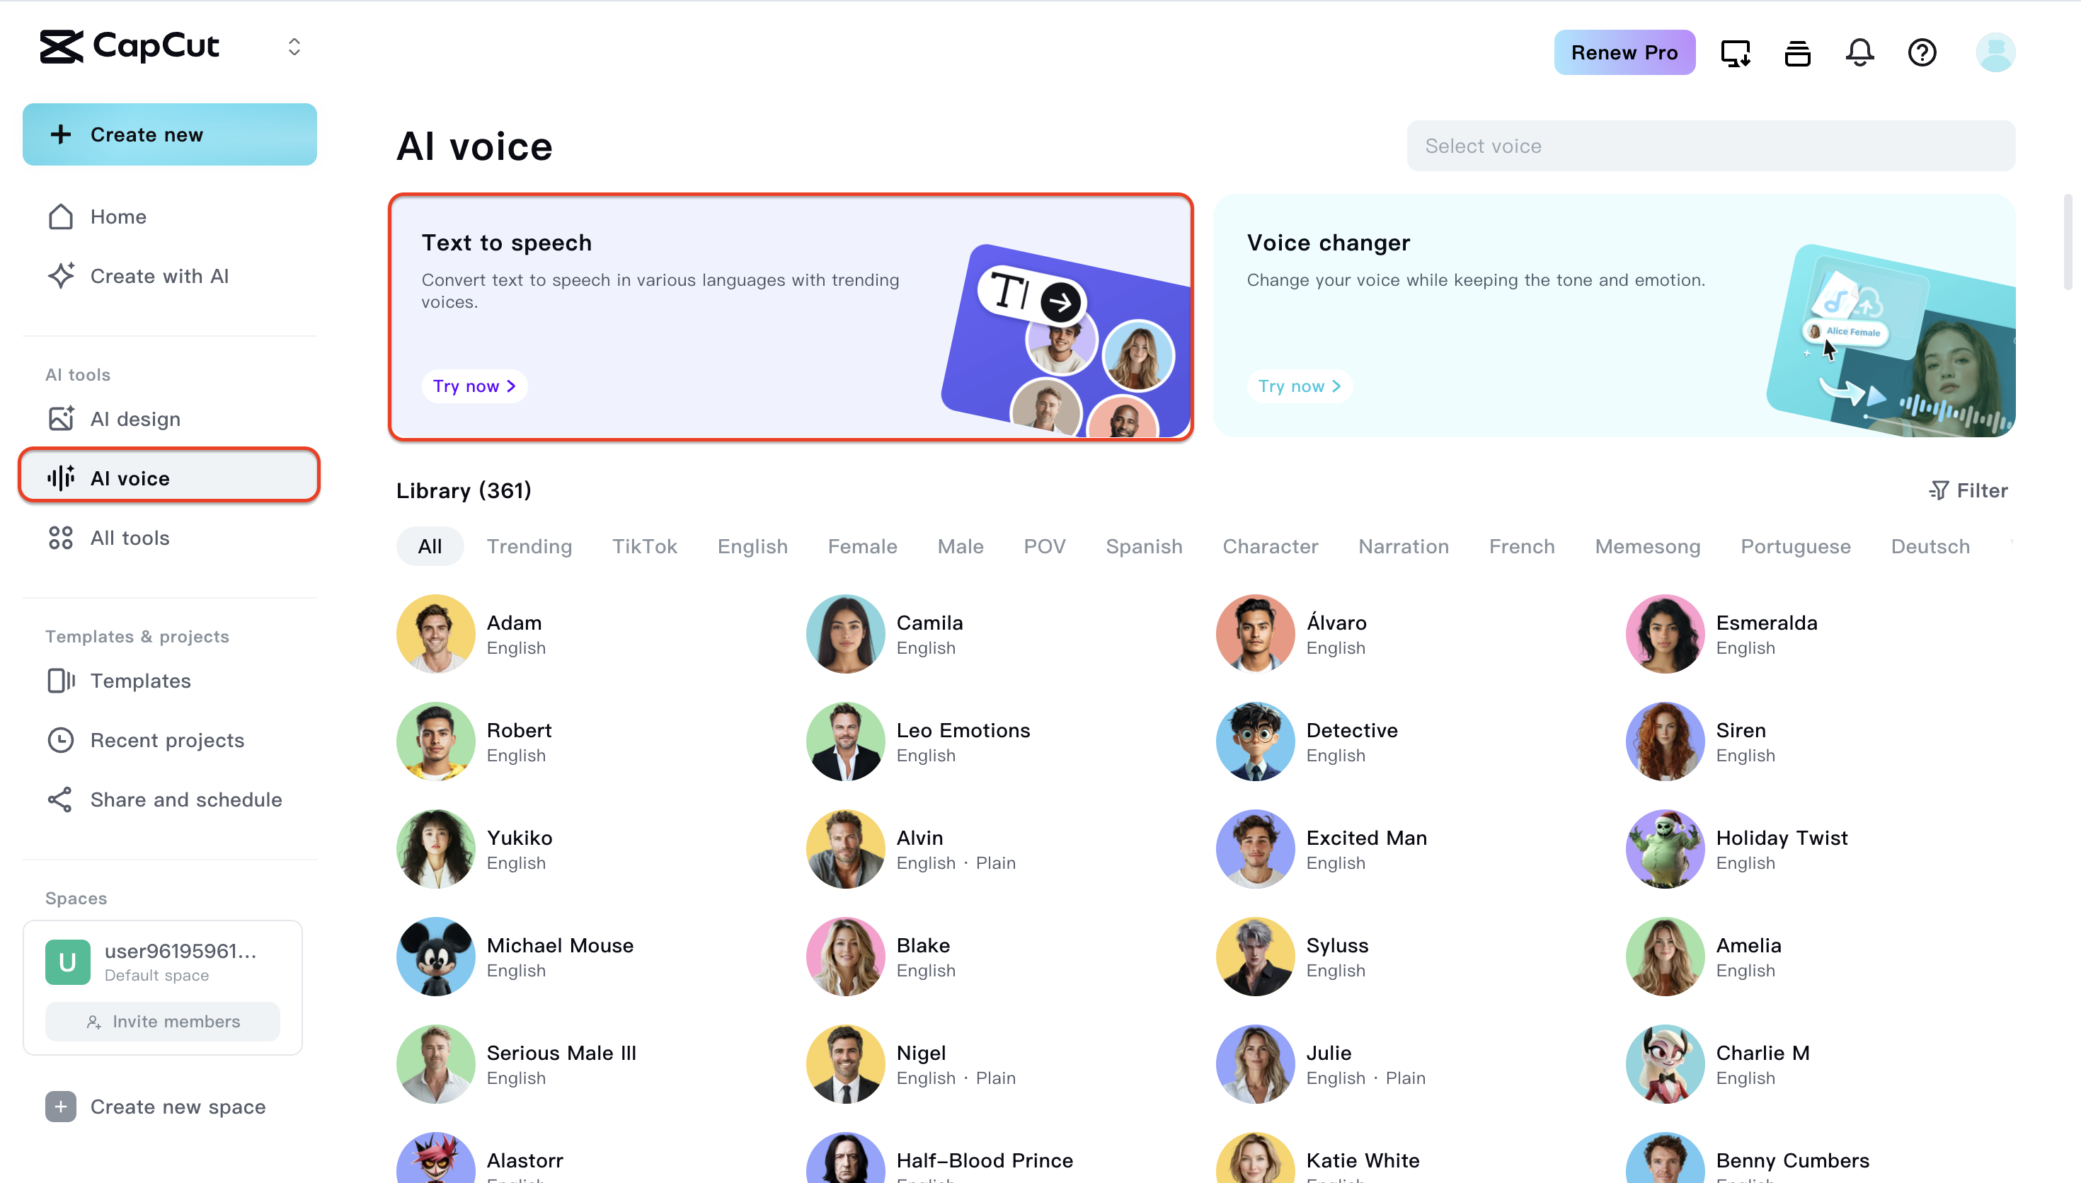2081x1183 pixels.
Task: Select AI voice in the sidebar
Action: click(x=130, y=478)
